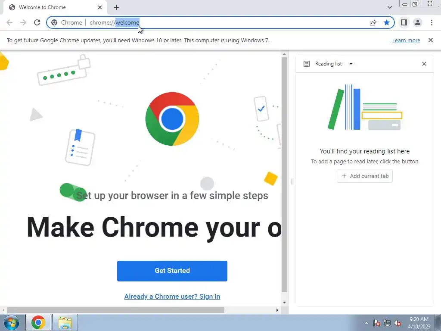Dismiss the Windows 7 update infobar
The width and height of the screenshot is (441, 331).
point(430,40)
